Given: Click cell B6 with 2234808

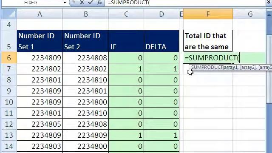Looking at the screenshot, I should (86, 58).
